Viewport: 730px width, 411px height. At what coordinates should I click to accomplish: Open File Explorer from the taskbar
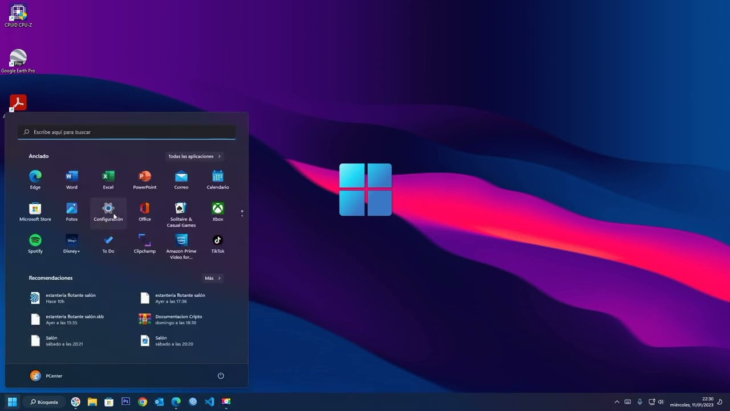tap(92, 402)
